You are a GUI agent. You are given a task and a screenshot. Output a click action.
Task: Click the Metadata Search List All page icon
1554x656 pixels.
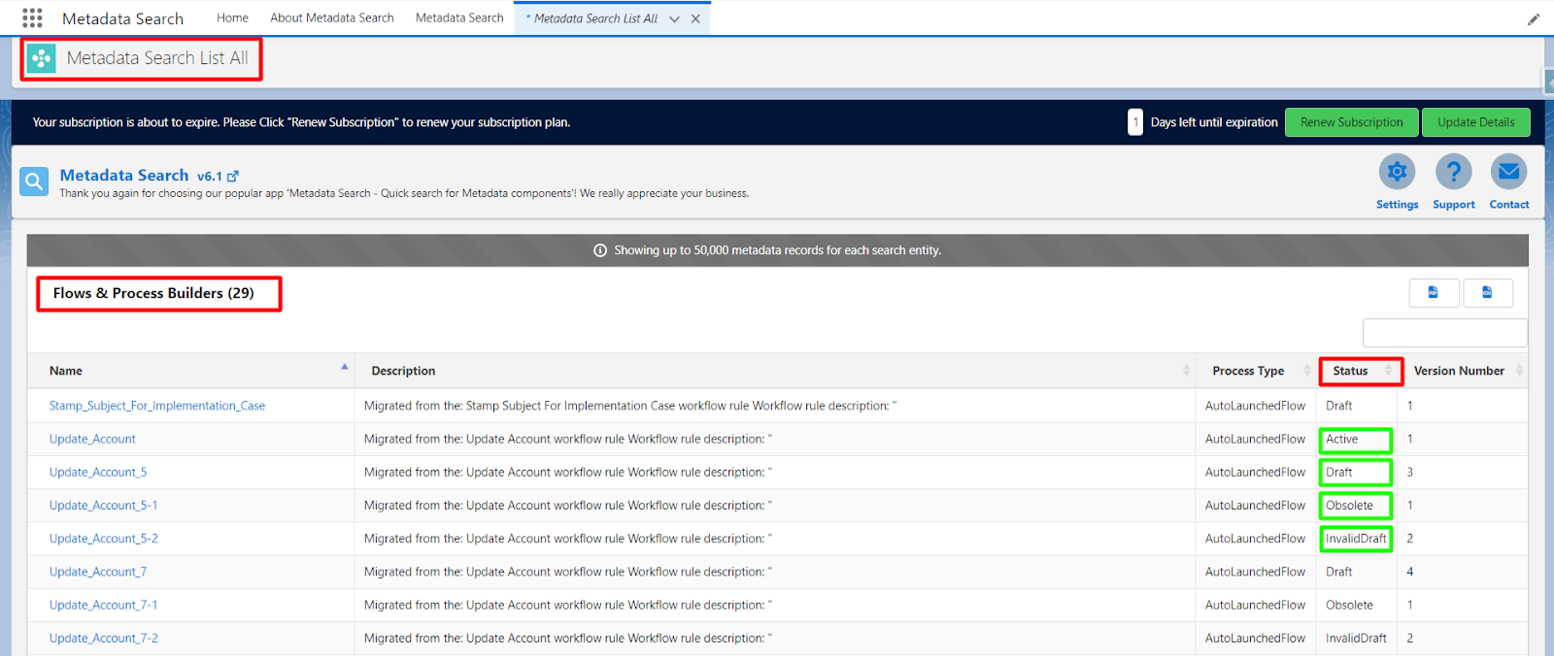tap(41, 58)
